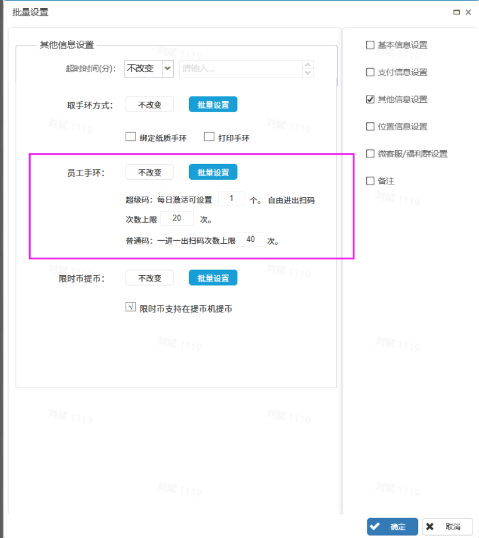Select 批量设置 for 员工手环
Image resolution: width=479 pixels, height=538 pixels.
(x=213, y=172)
